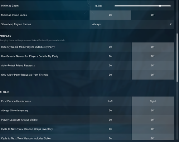Turn Minimap Vision Cones On
The width and height of the screenshot is (179, 142).
point(110,15)
